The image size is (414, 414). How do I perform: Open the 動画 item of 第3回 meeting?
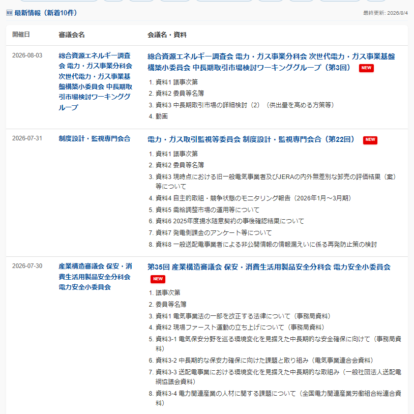(162, 116)
